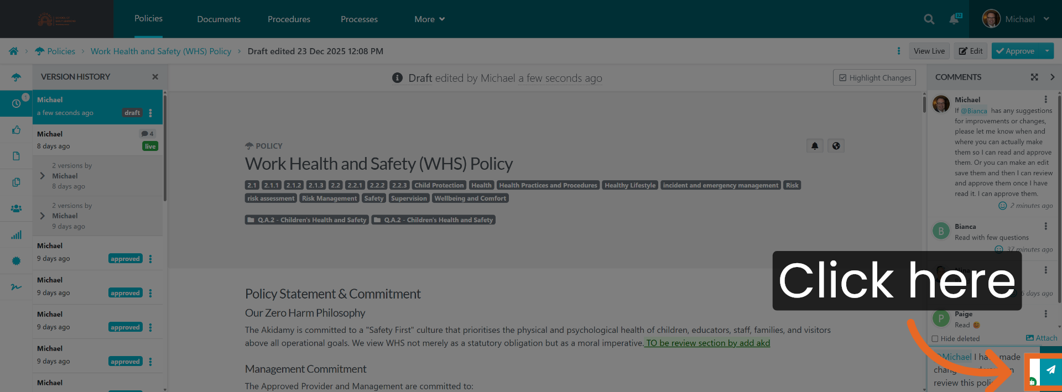Open the search magnifier in top bar
The width and height of the screenshot is (1062, 392).
(929, 19)
